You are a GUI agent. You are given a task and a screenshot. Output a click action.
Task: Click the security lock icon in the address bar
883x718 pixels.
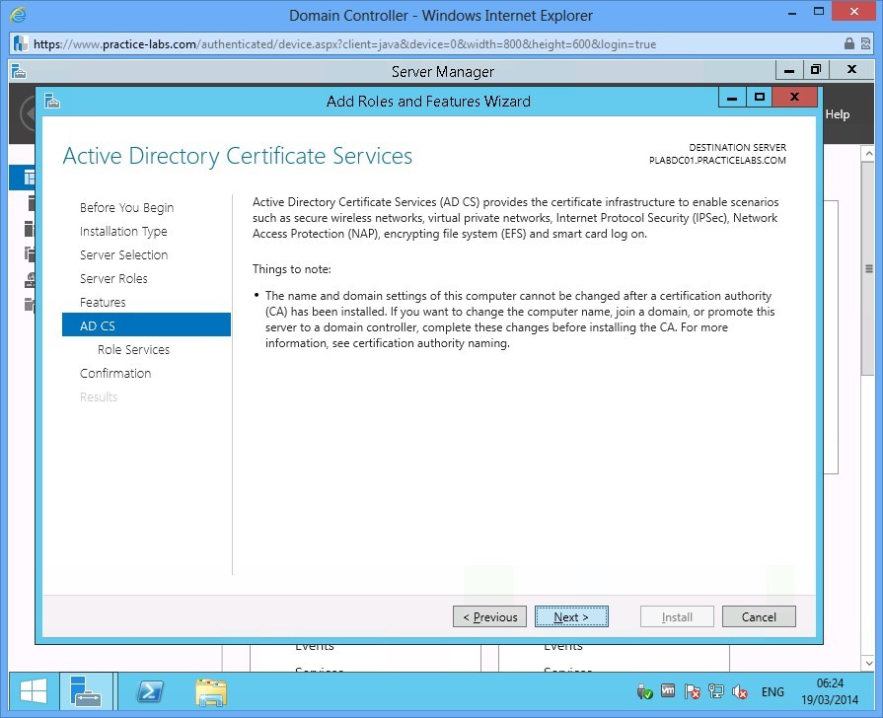tap(850, 44)
